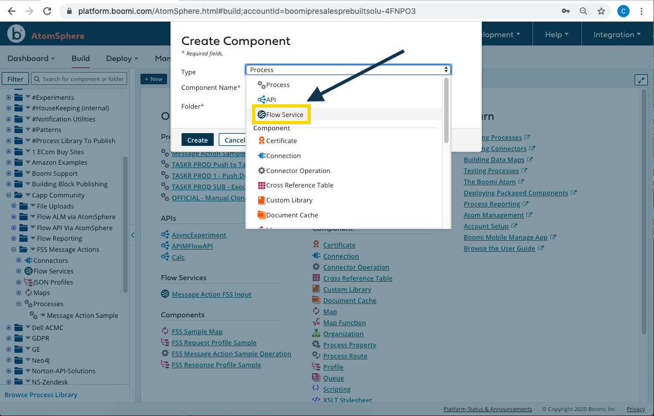Click the Boomi AtomSphere logo
654x416 pixels.
(x=46, y=34)
